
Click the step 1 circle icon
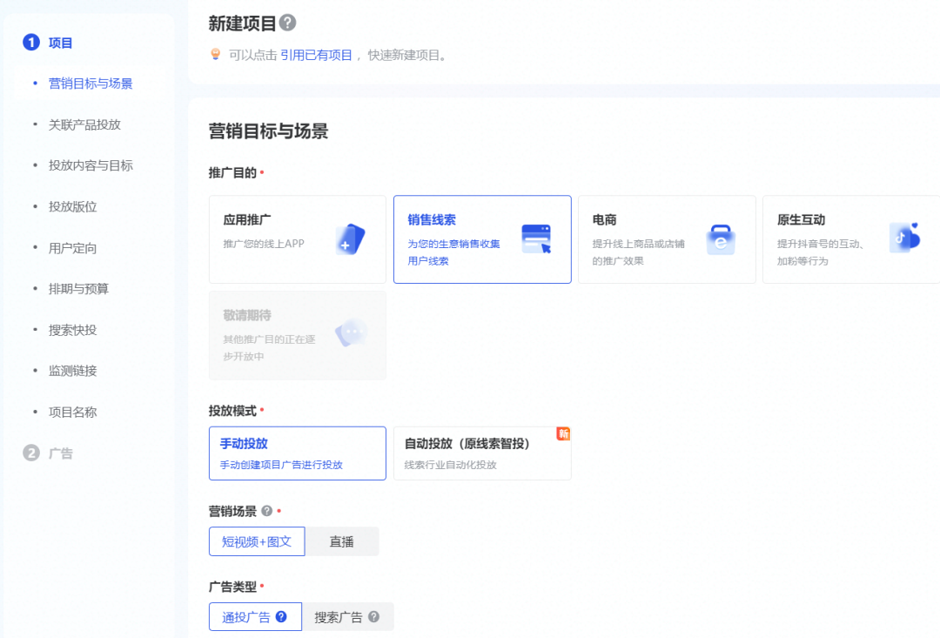(x=31, y=43)
